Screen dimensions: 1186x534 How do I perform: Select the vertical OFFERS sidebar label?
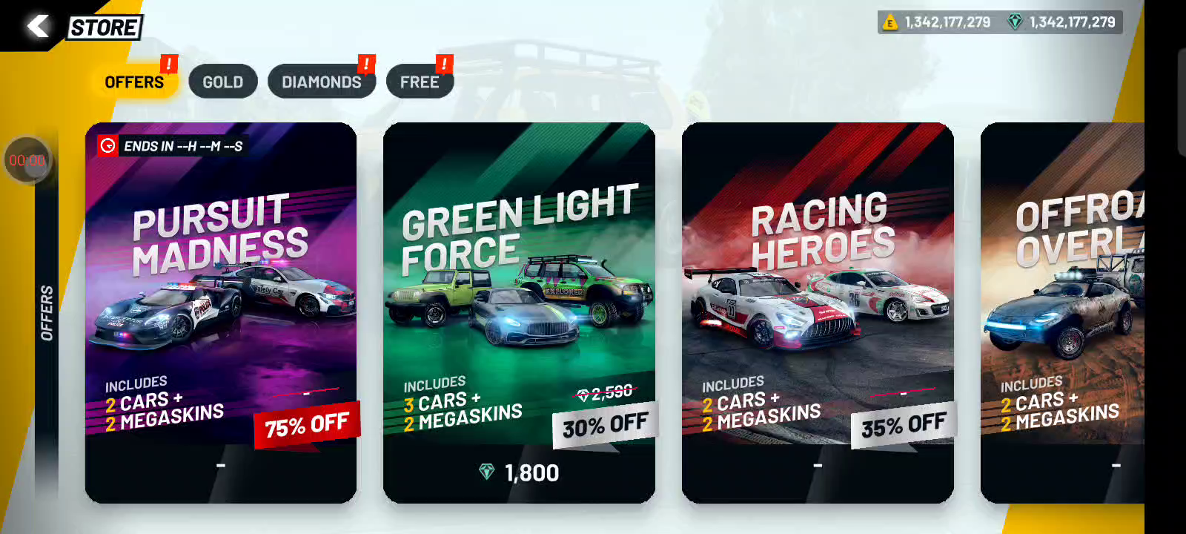point(47,313)
